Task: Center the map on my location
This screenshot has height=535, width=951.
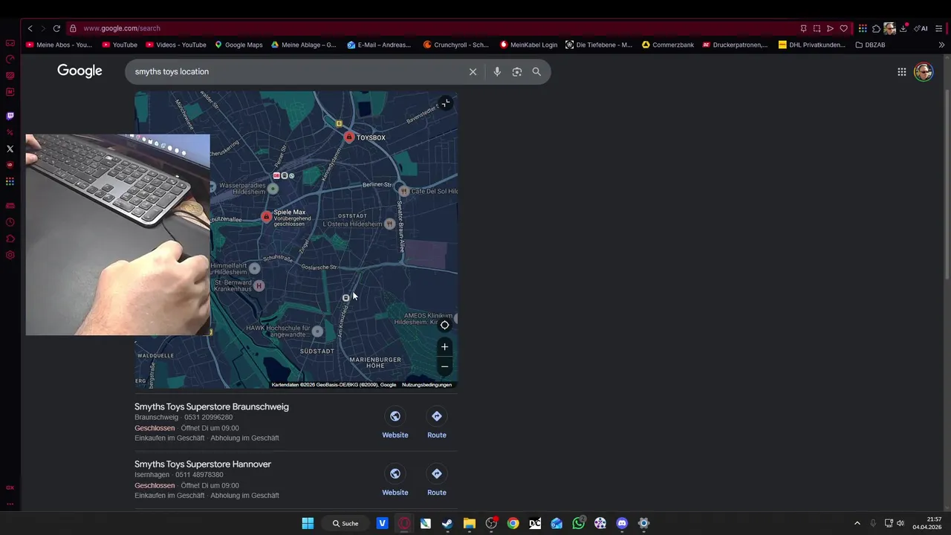Action: 444,325
